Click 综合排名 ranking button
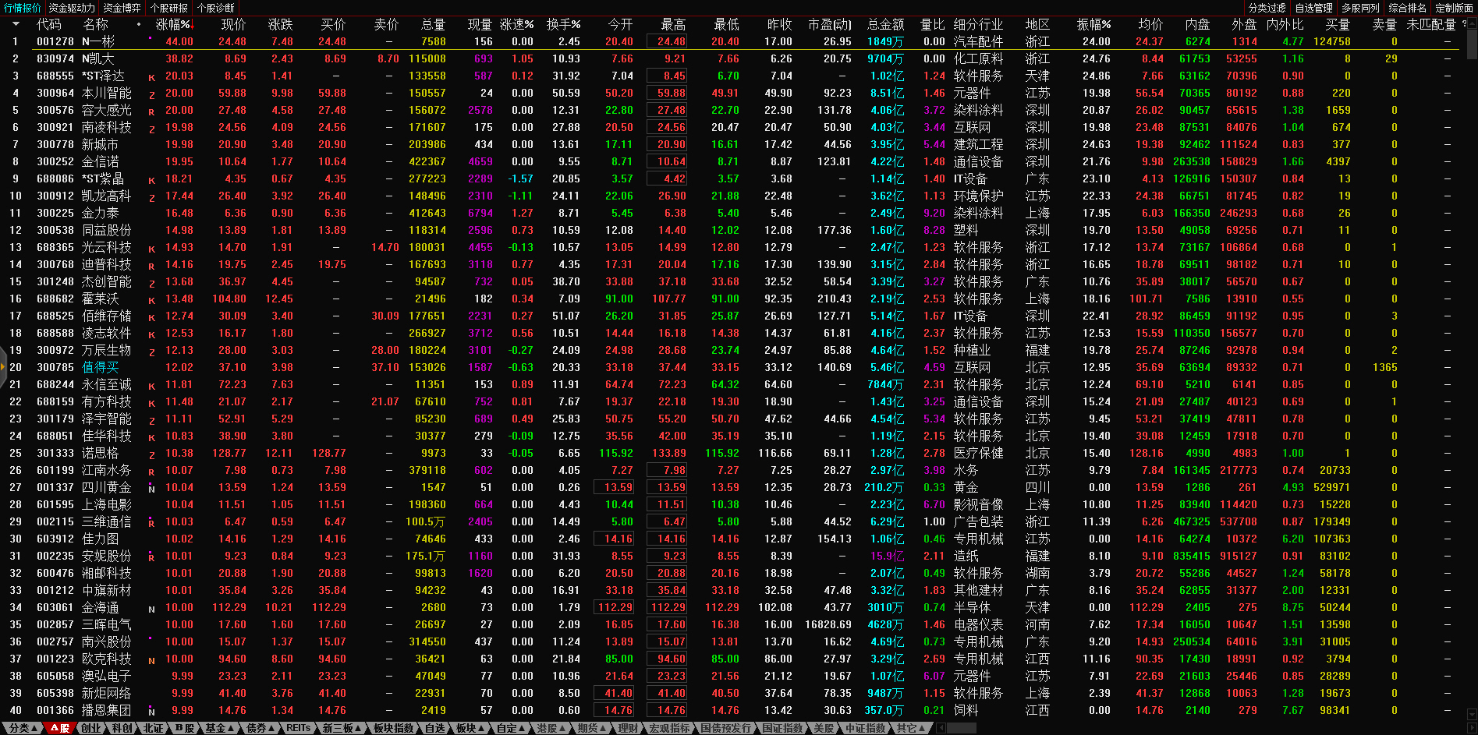Screen dimensions: 1478x735 (x=1407, y=8)
